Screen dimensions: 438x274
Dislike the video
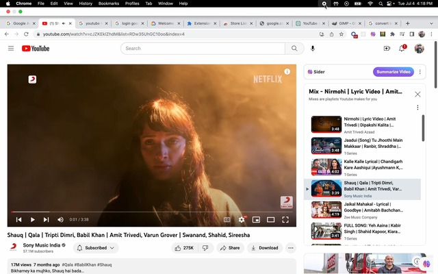tap(205, 248)
